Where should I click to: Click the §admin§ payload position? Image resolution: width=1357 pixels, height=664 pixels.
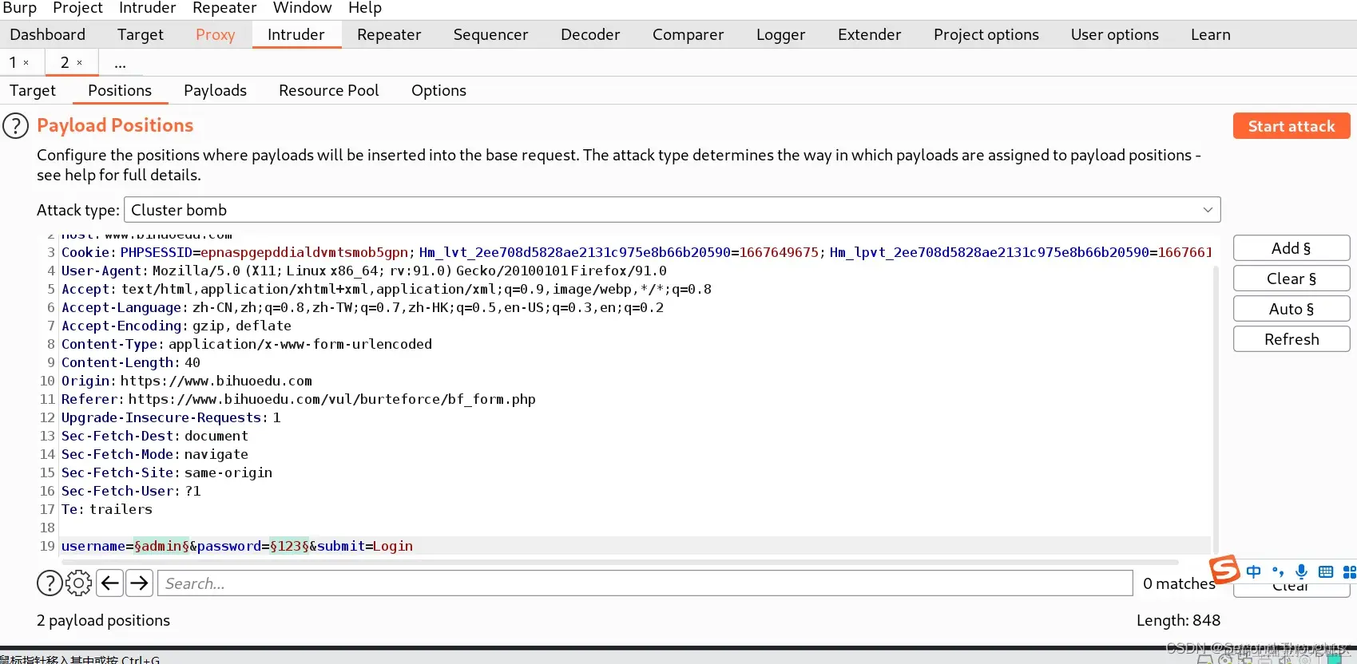point(161,546)
